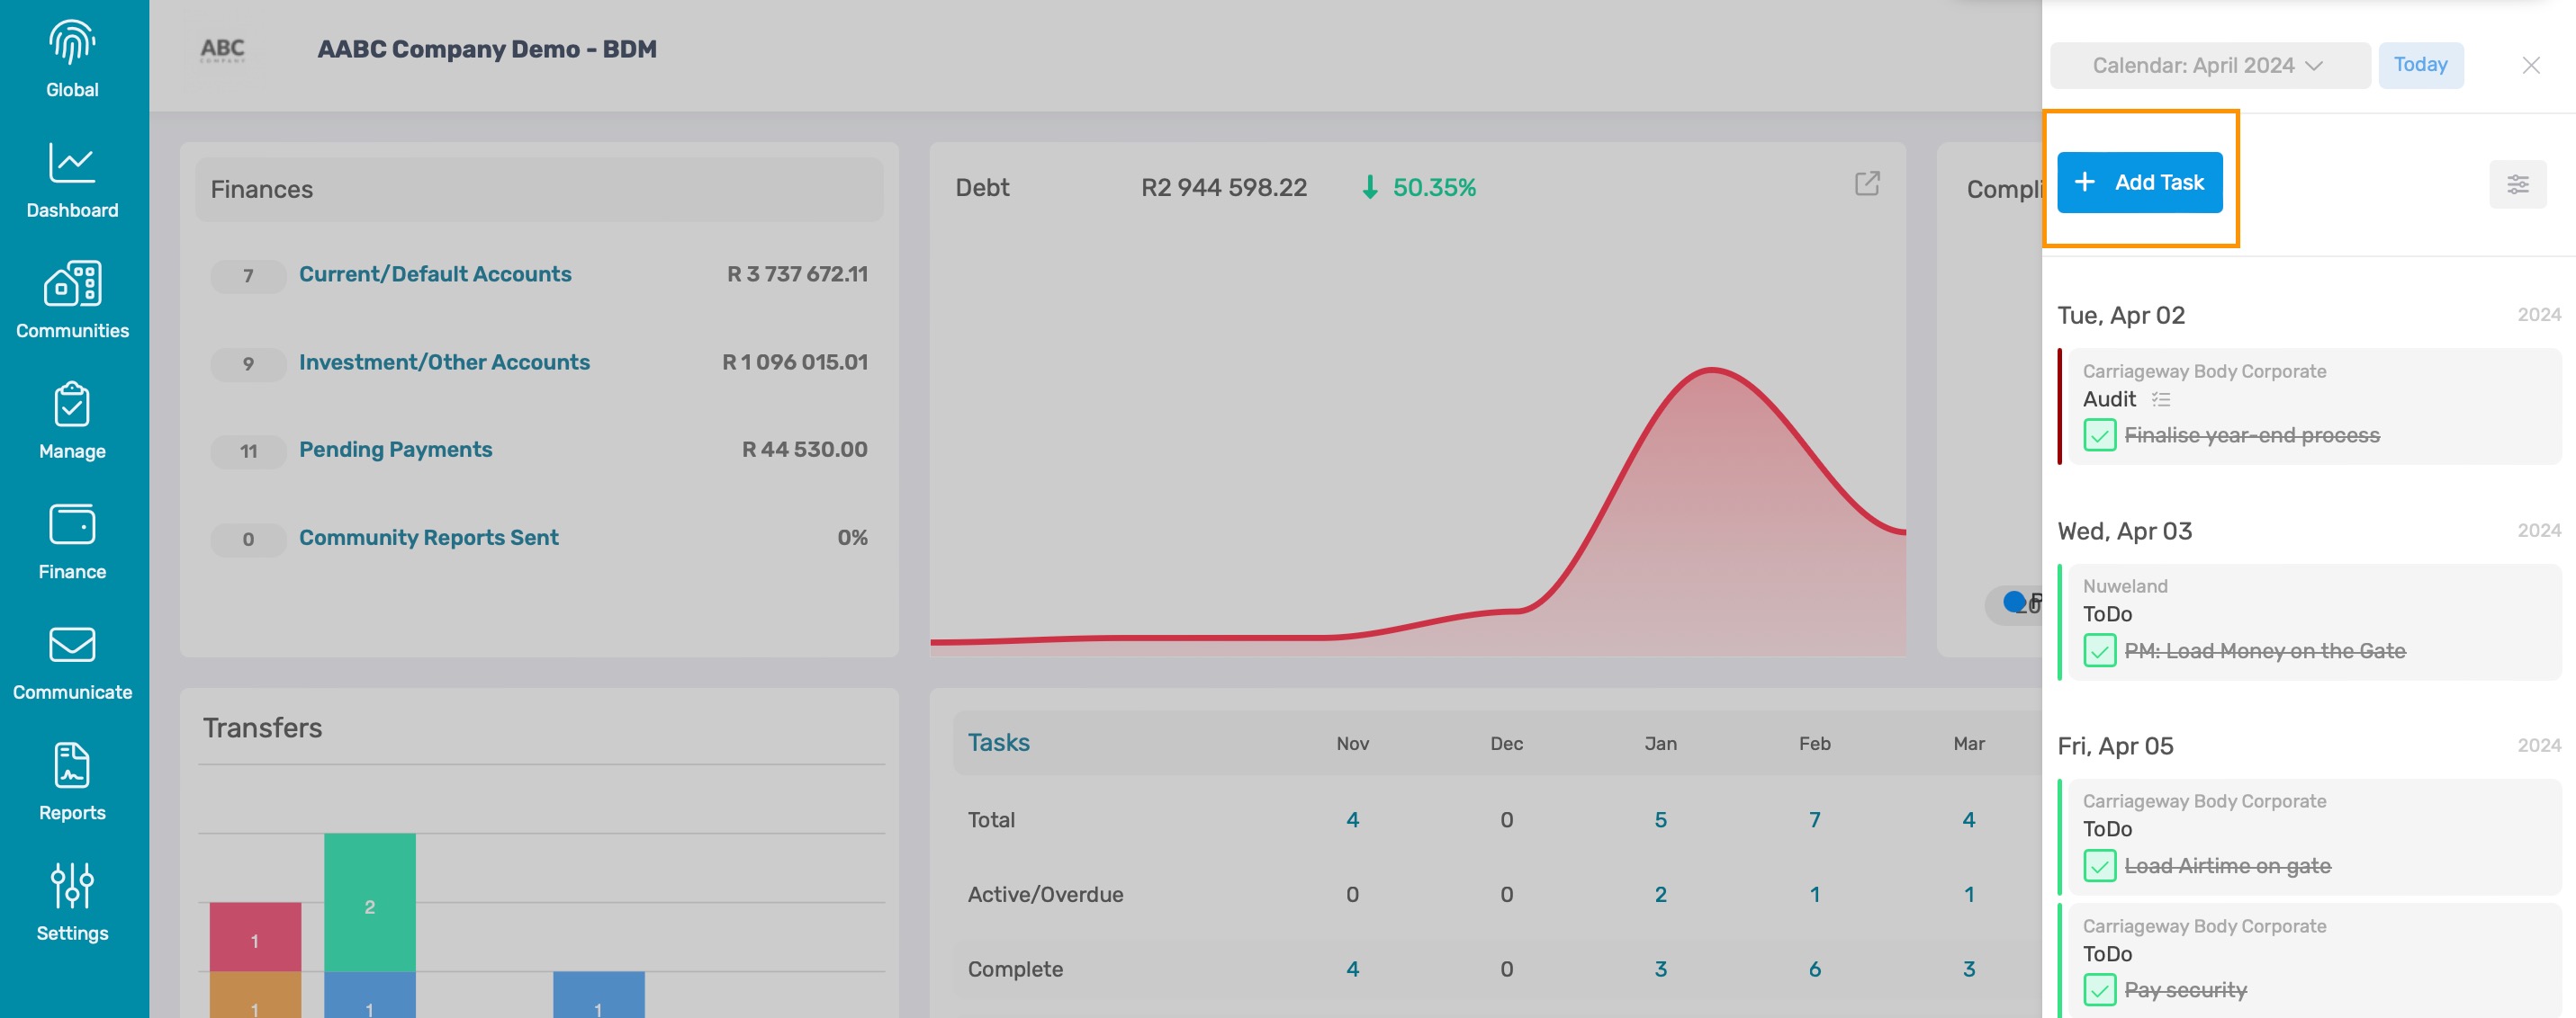Click green bar in Transfers chart
This screenshot has height=1018, width=2576.
click(369, 901)
